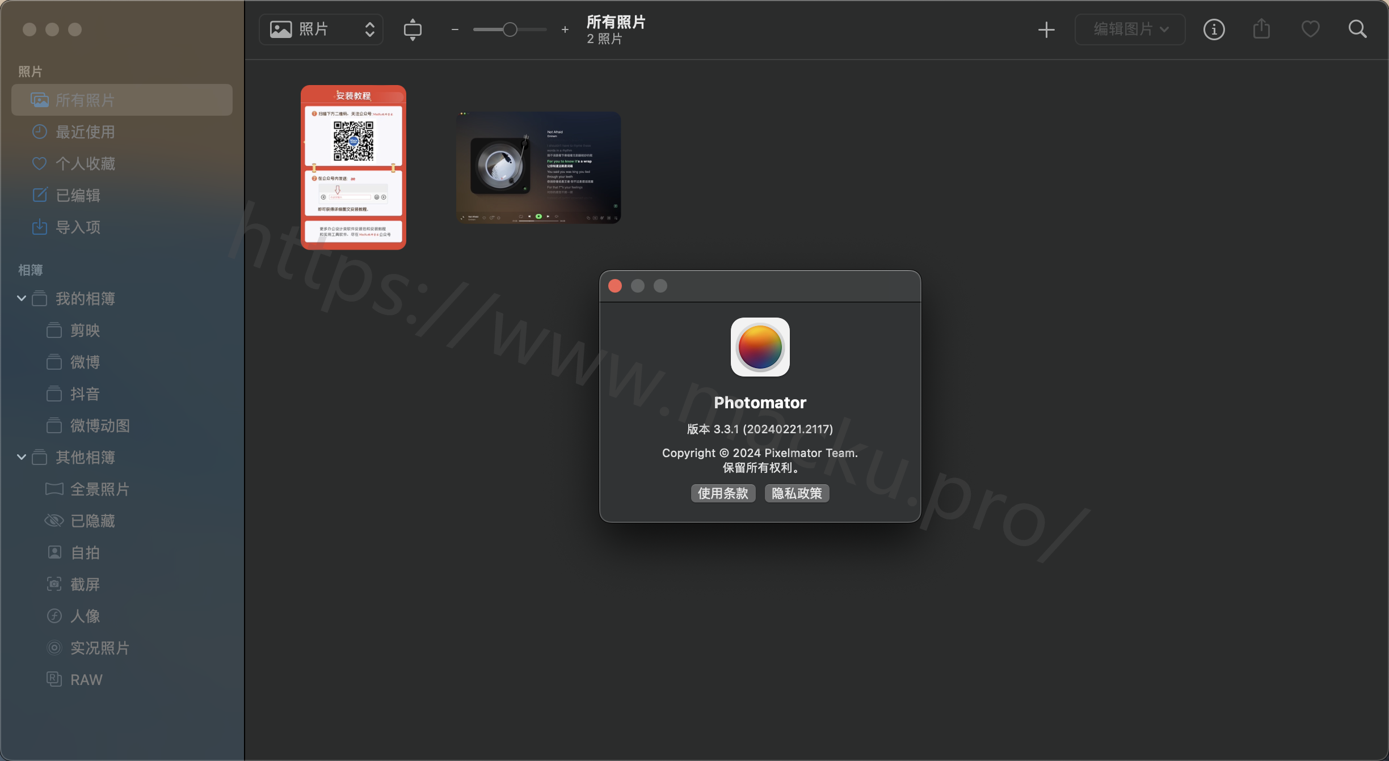Click the thumbnail aspect toggle icon
The image size is (1389, 761).
pyautogui.click(x=413, y=29)
